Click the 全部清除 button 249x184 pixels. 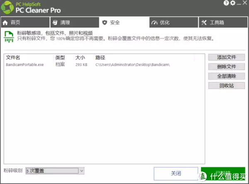coord(227,76)
